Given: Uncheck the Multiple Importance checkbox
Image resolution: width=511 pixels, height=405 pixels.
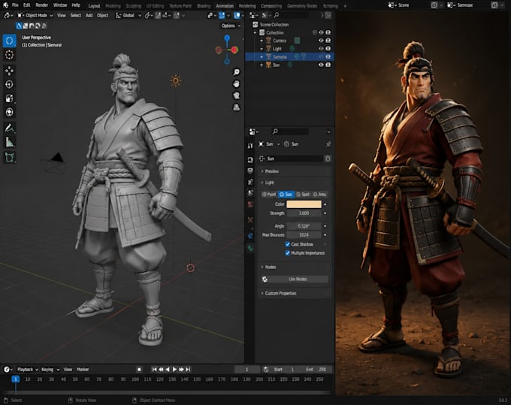Looking at the screenshot, I should click(x=287, y=252).
